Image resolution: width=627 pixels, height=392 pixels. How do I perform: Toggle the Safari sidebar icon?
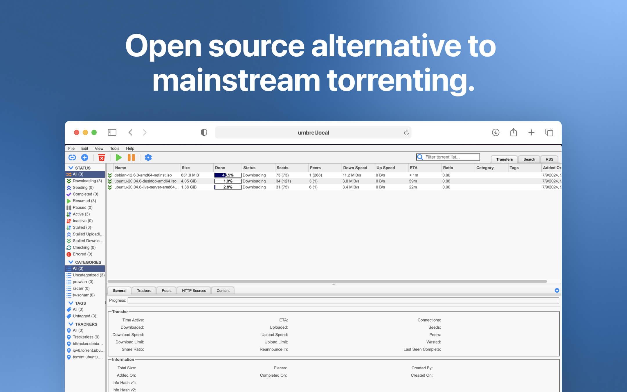[x=112, y=132]
